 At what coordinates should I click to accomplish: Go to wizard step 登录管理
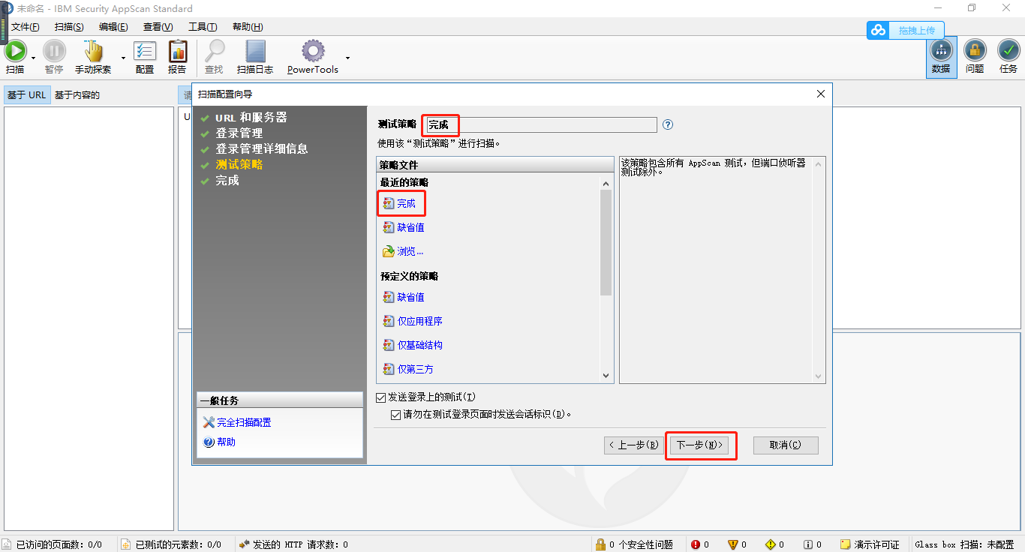coord(239,133)
